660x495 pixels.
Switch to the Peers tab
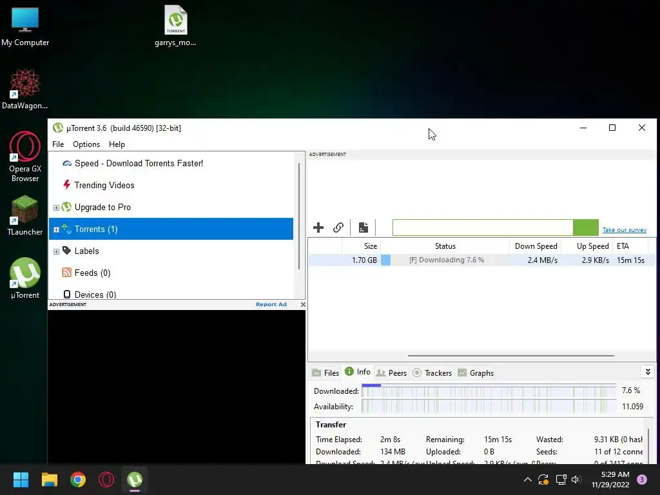(x=391, y=373)
